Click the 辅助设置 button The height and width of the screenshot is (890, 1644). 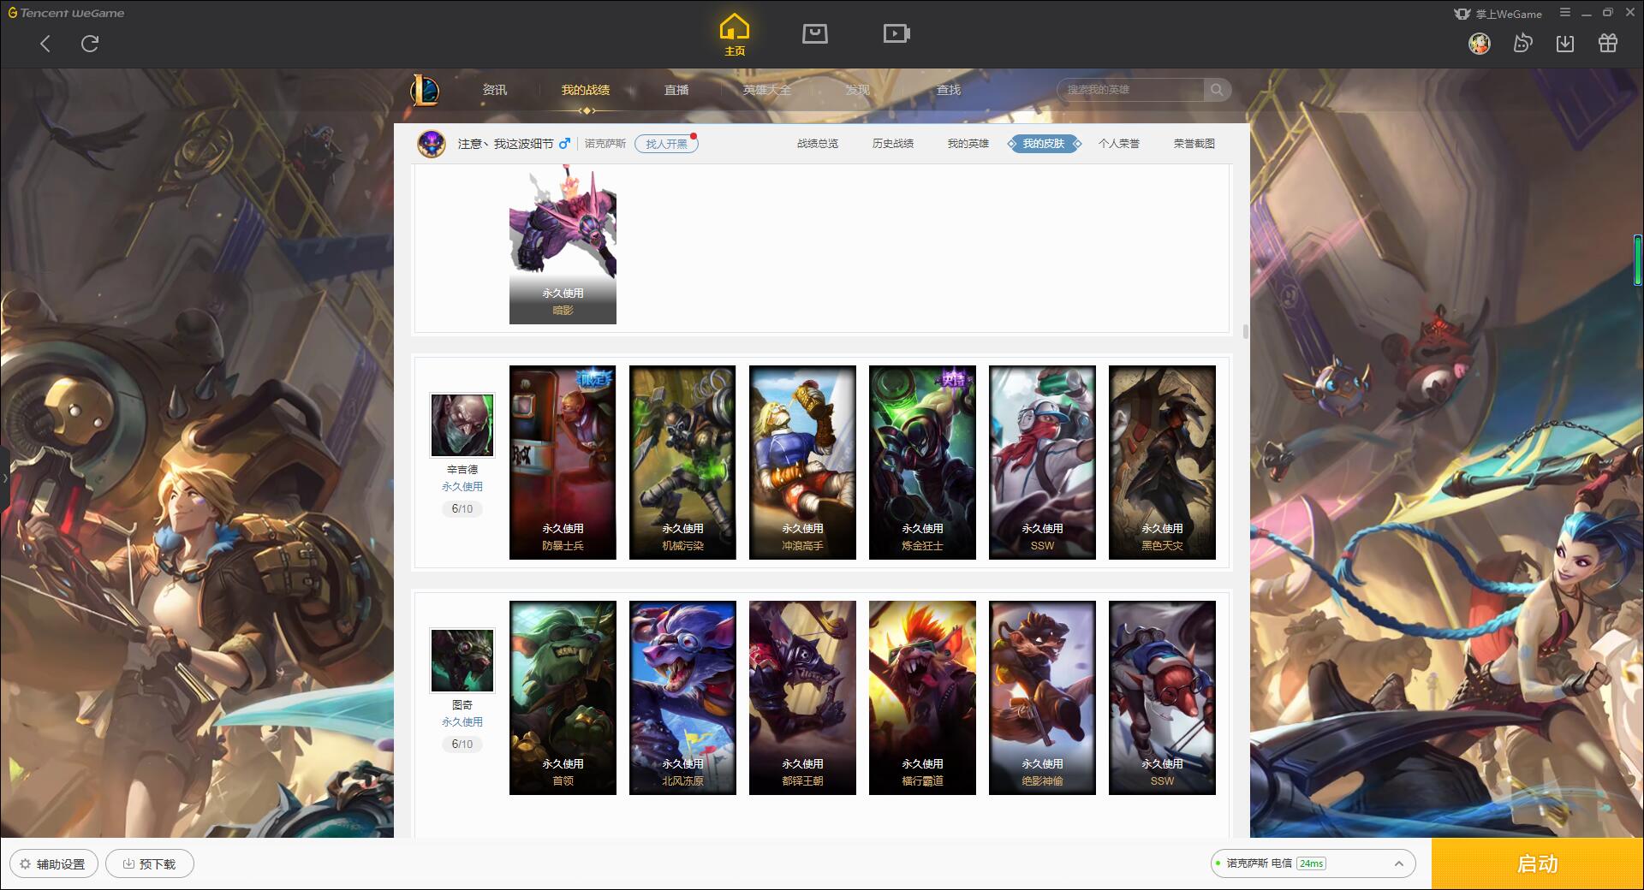tap(53, 863)
